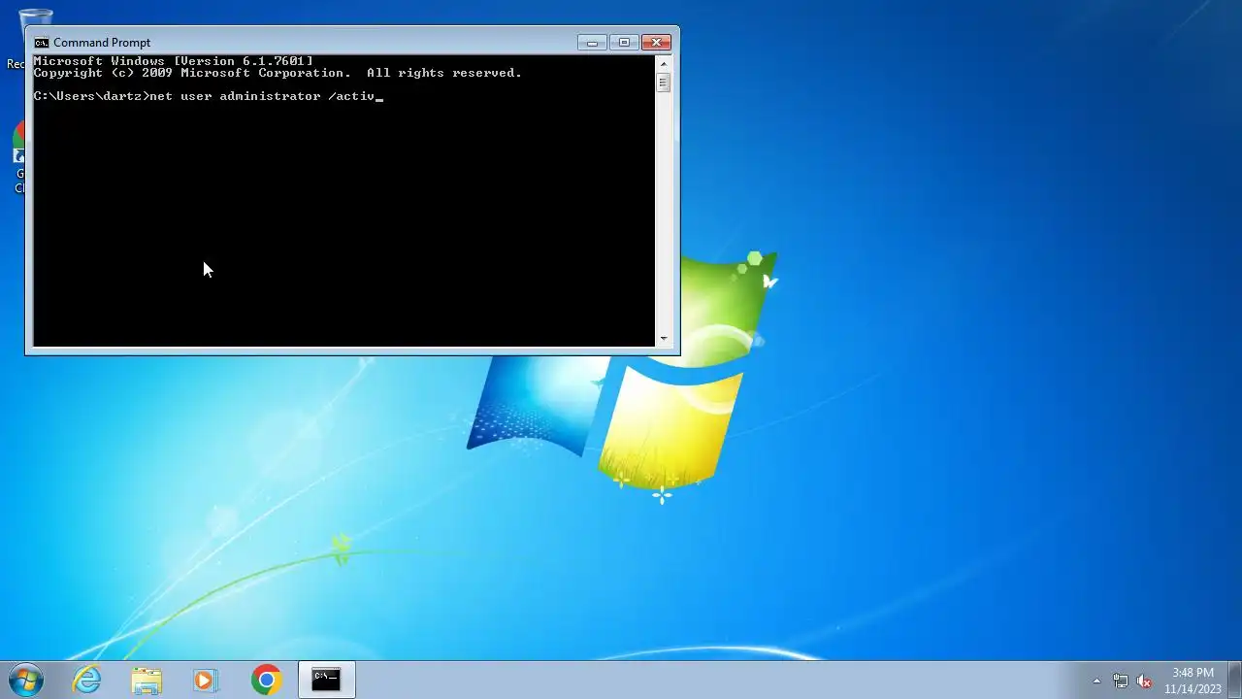Launch Internet Explorer from the taskbar
Viewport: 1242px width, 699px height.
[x=87, y=680]
